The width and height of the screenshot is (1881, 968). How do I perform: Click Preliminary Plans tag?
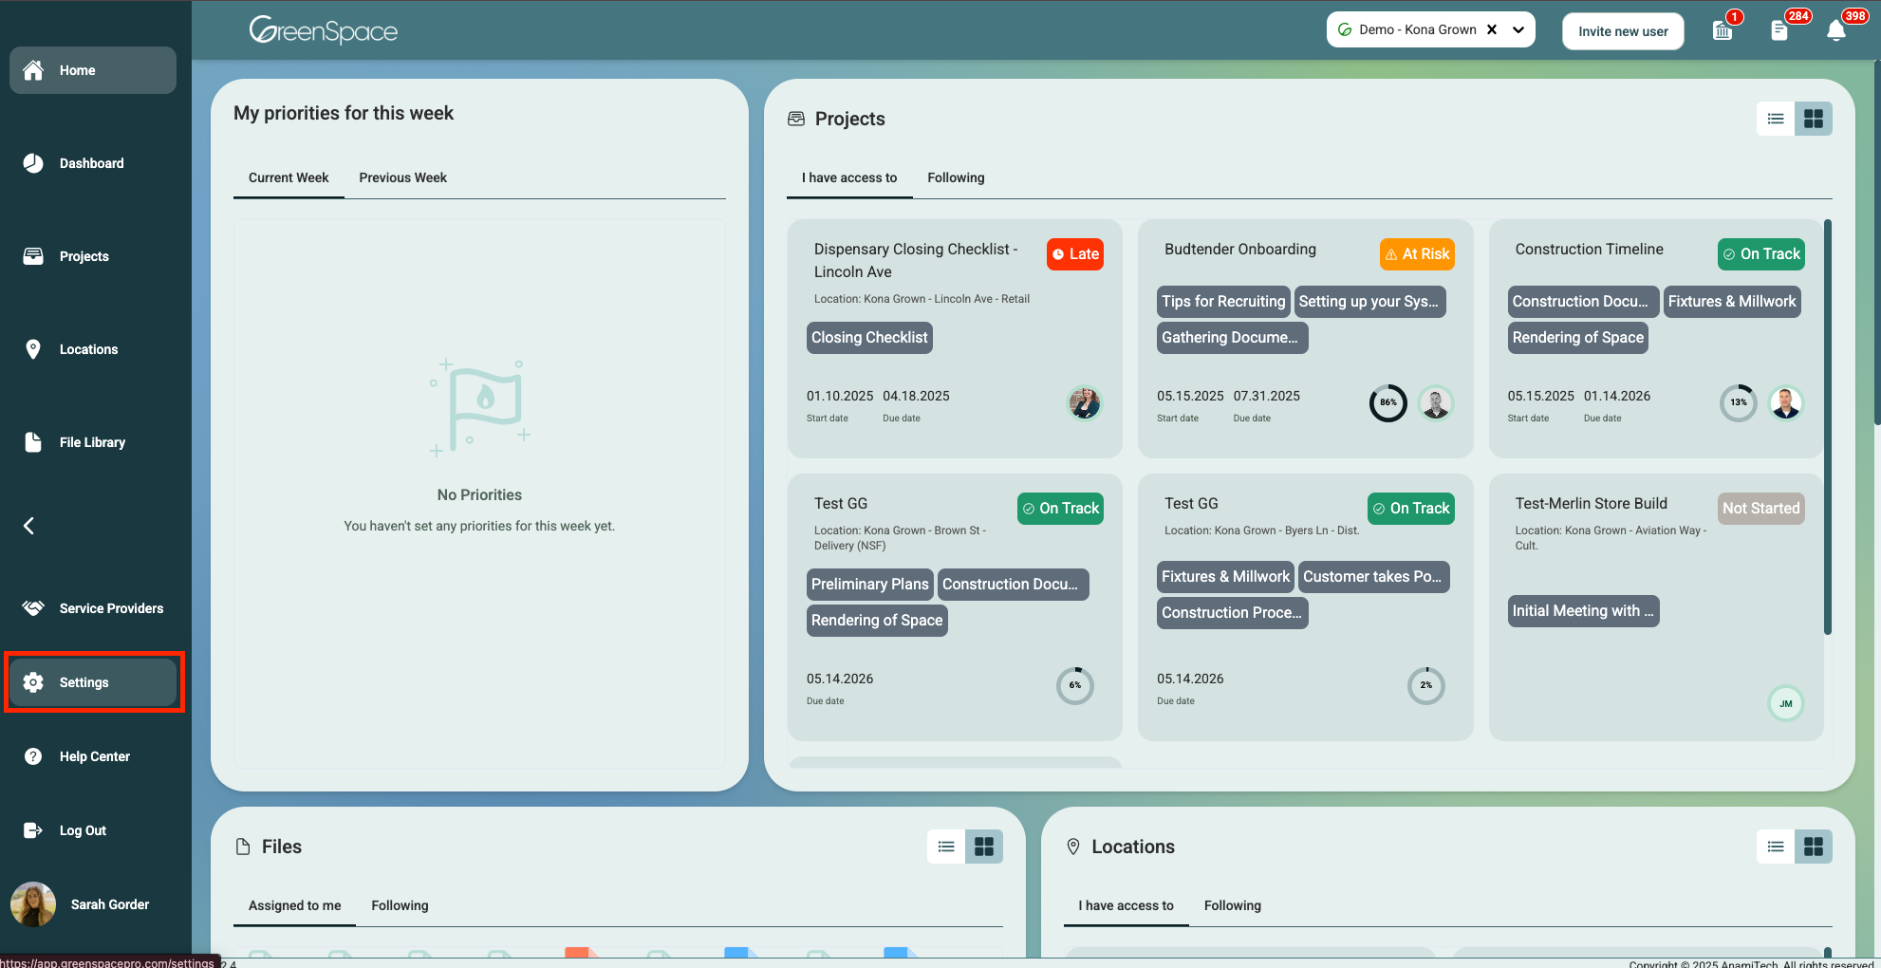pyautogui.click(x=870, y=585)
